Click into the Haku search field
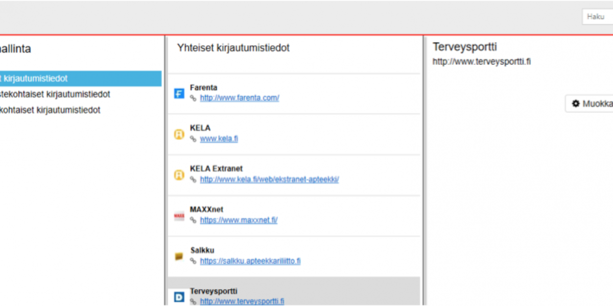The width and height of the screenshot is (613, 306). pyautogui.click(x=598, y=17)
